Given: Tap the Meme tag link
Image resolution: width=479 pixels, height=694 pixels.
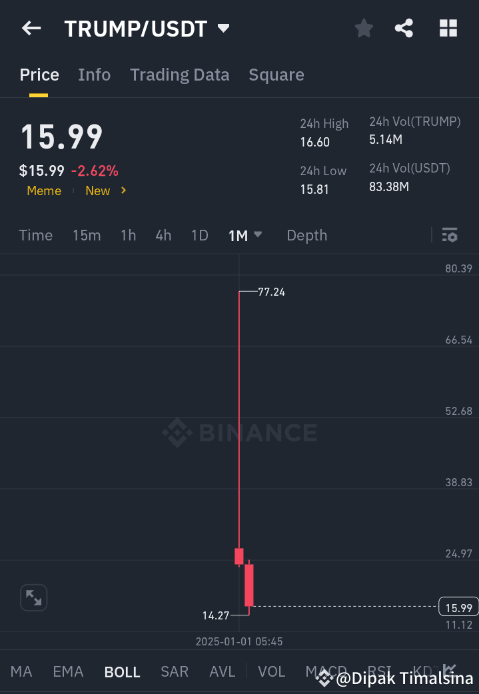Looking at the screenshot, I should [43, 190].
